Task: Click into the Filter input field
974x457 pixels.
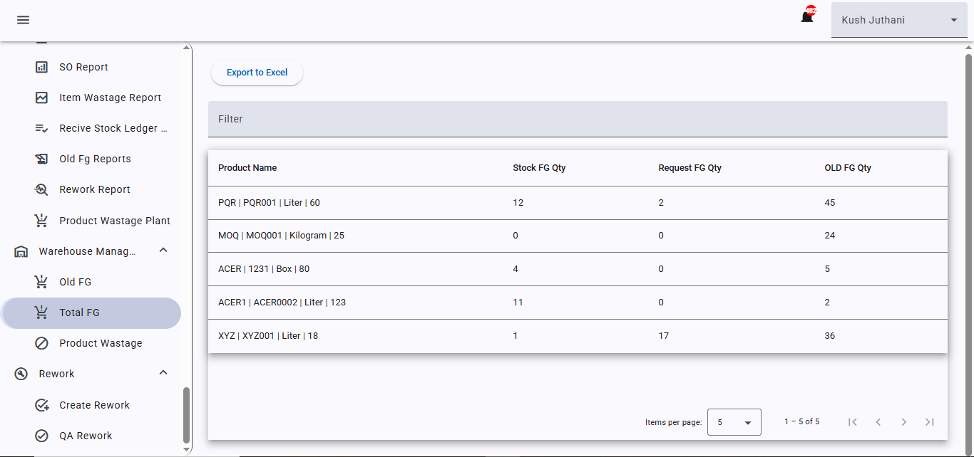Action: click(x=578, y=119)
